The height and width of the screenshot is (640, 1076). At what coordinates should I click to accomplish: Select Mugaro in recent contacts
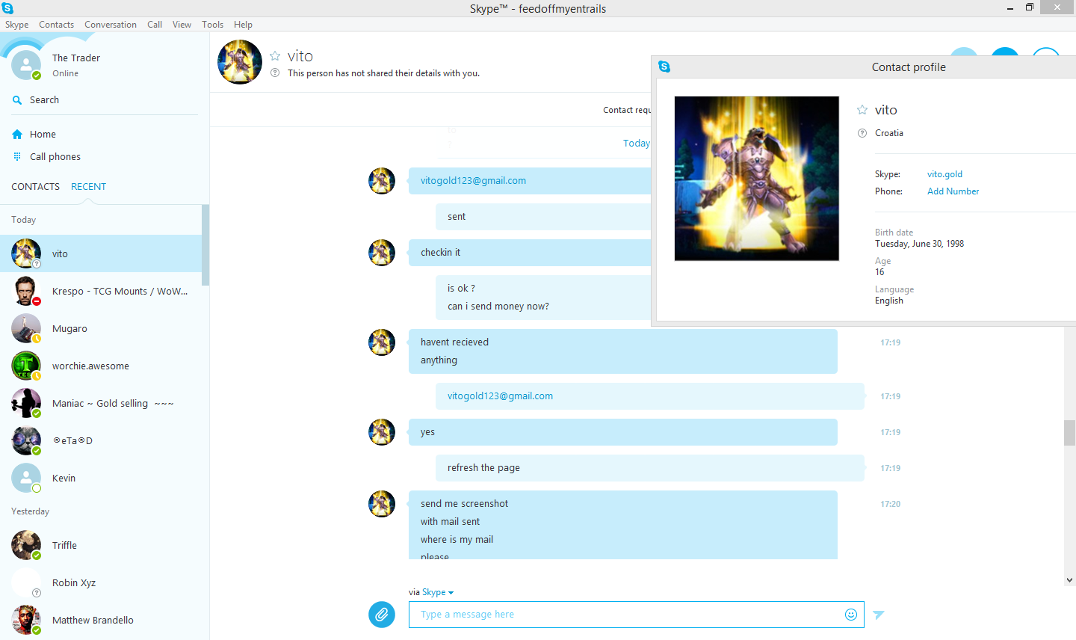click(x=101, y=328)
